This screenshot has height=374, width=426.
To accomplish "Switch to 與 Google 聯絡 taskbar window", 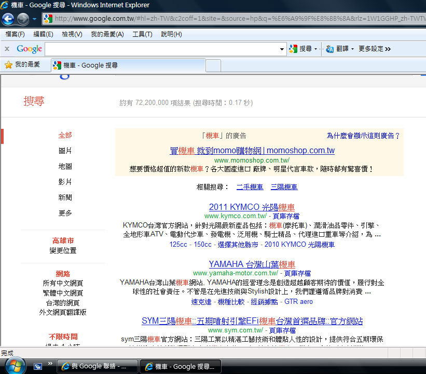I will [x=98, y=366].
